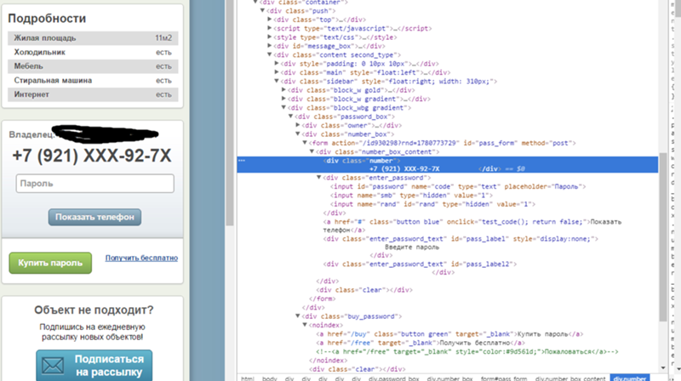This screenshot has width=681, height=381.
Task: Collapse the div class="content second_type" node
Action: 269,54
